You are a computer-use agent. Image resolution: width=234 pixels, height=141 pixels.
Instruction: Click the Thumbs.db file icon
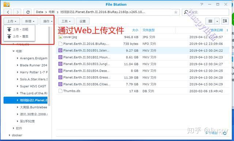coord(60,91)
